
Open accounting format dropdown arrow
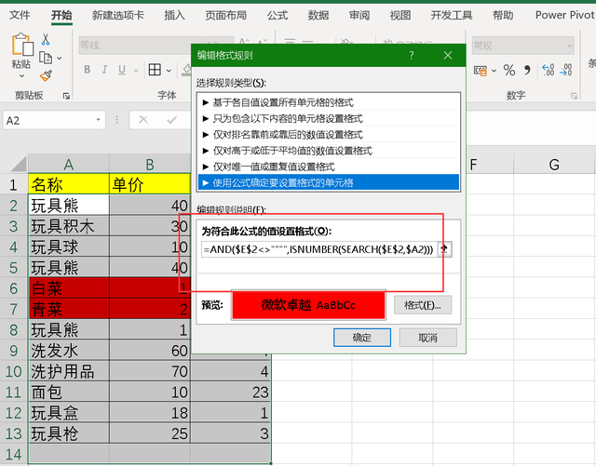point(494,71)
